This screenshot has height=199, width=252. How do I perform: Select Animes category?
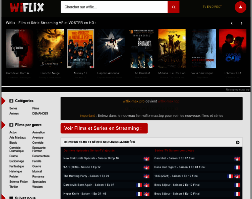(x=14, y=113)
